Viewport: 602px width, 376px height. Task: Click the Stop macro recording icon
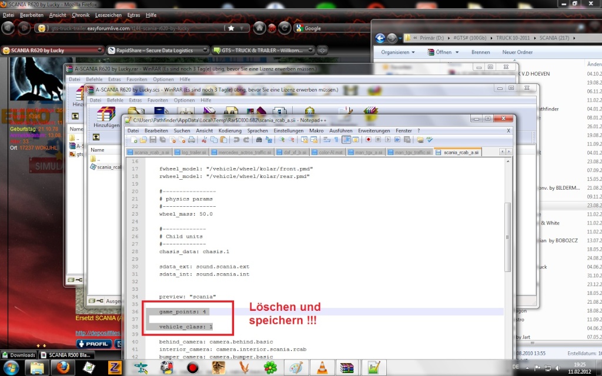(x=378, y=140)
